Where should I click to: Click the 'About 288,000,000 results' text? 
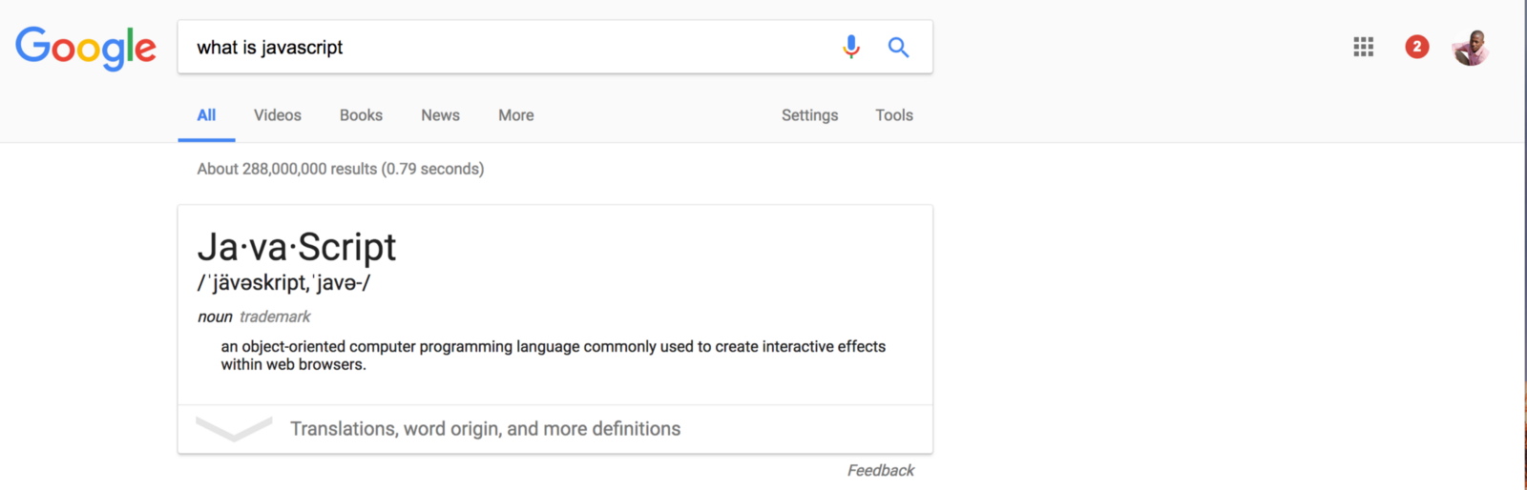coord(340,169)
